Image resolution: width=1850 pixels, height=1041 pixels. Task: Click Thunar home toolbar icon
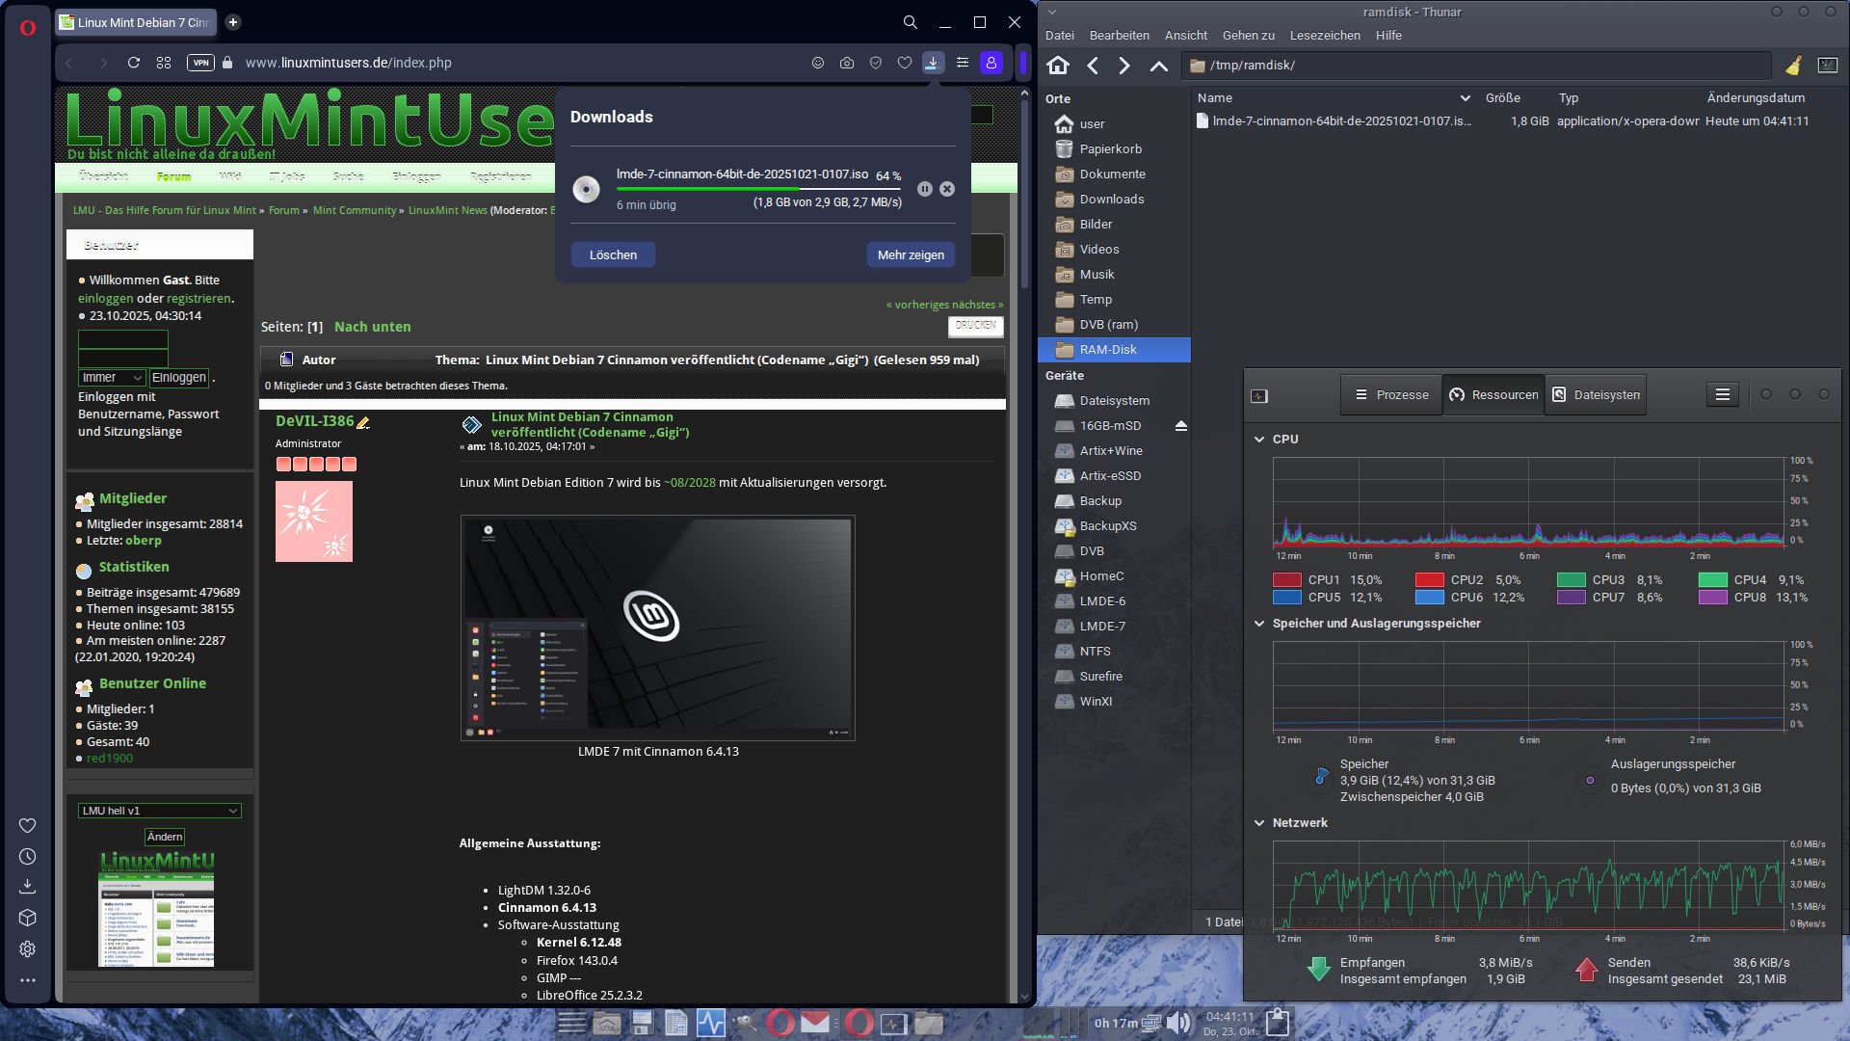(x=1058, y=65)
